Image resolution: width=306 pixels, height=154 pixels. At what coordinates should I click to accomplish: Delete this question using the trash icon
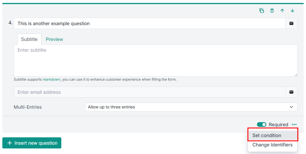click(x=272, y=11)
